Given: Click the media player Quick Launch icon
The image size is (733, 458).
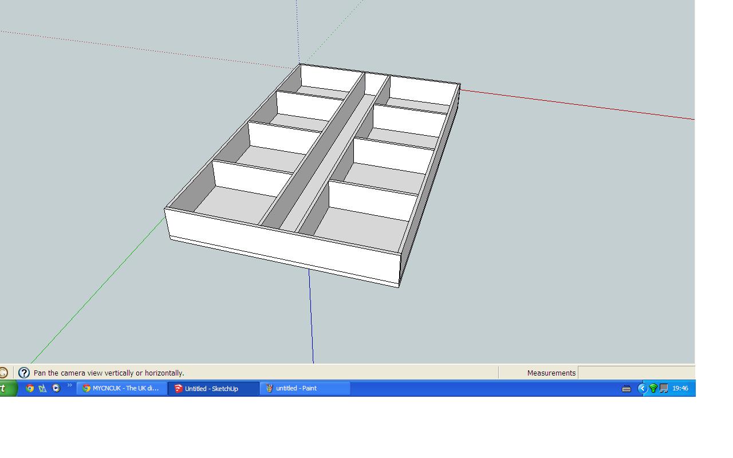Looking at the screenshot, I should point(56,388).
